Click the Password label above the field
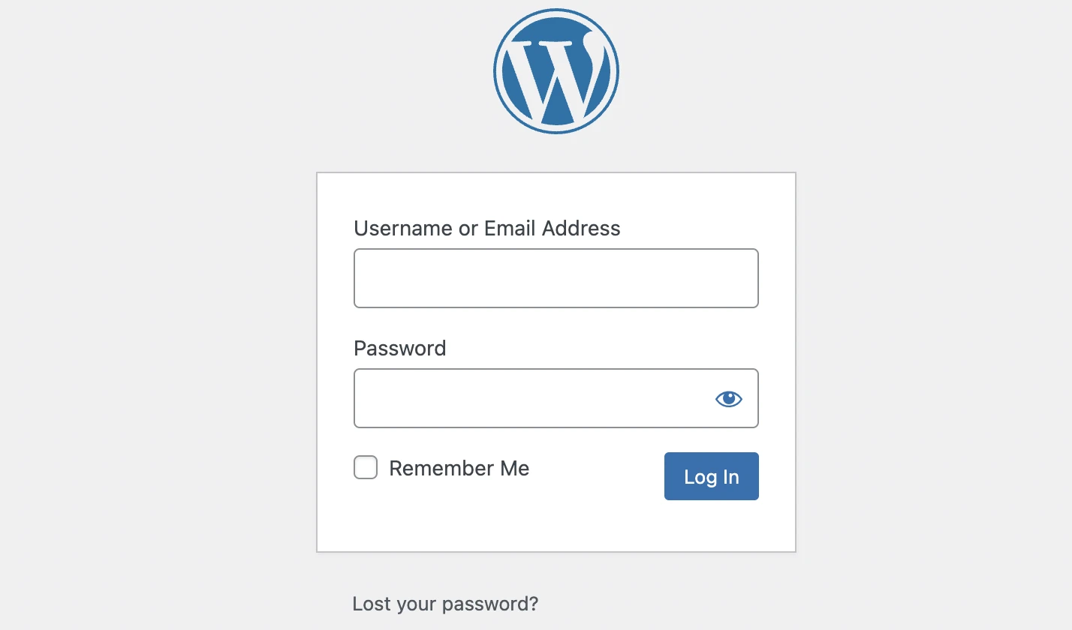 tap(400, 348)
